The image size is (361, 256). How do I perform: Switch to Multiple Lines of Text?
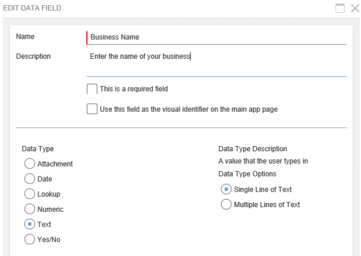225,204
